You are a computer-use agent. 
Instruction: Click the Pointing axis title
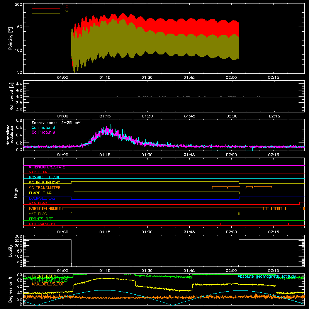10,38
